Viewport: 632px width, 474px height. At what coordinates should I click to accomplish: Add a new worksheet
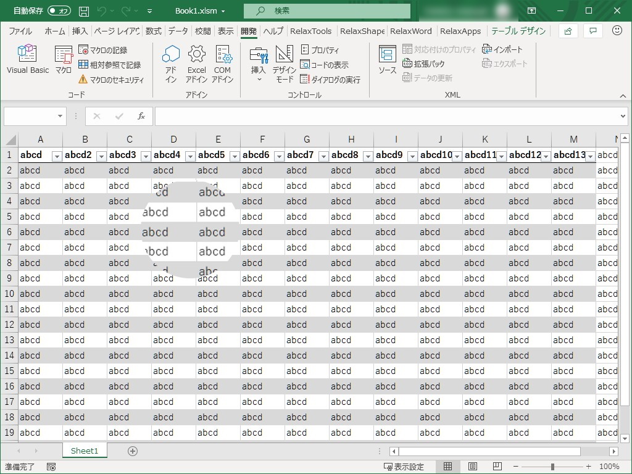(x=132, y=451)
